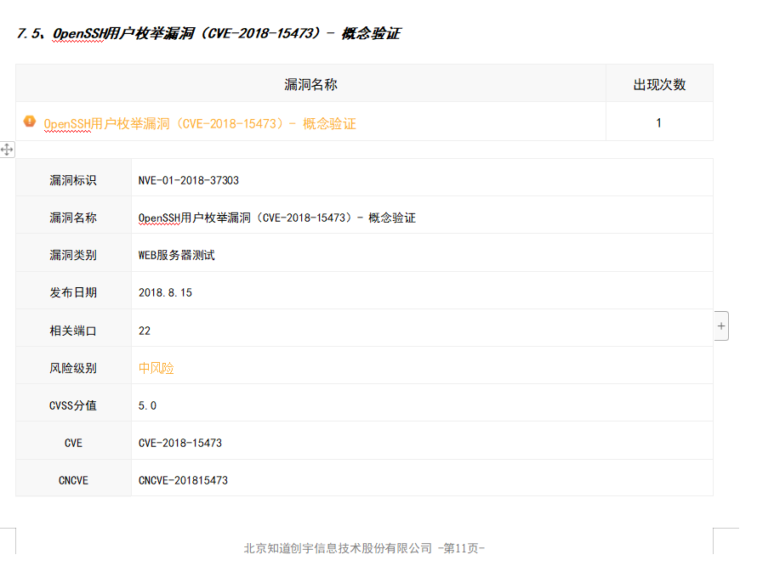
Task: Click the page footer company name text
Action: 338,548
